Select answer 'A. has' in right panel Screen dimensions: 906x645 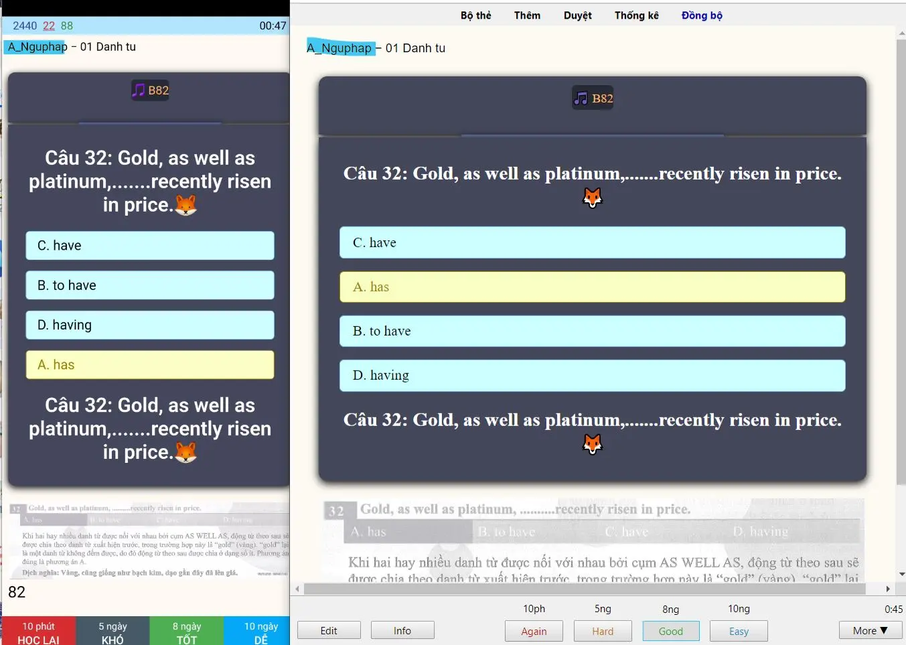pos(592,287)
